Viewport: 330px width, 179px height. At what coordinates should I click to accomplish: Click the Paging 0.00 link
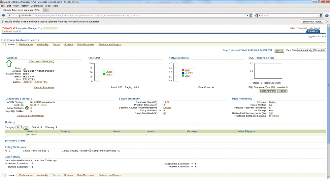click(136, 87)
